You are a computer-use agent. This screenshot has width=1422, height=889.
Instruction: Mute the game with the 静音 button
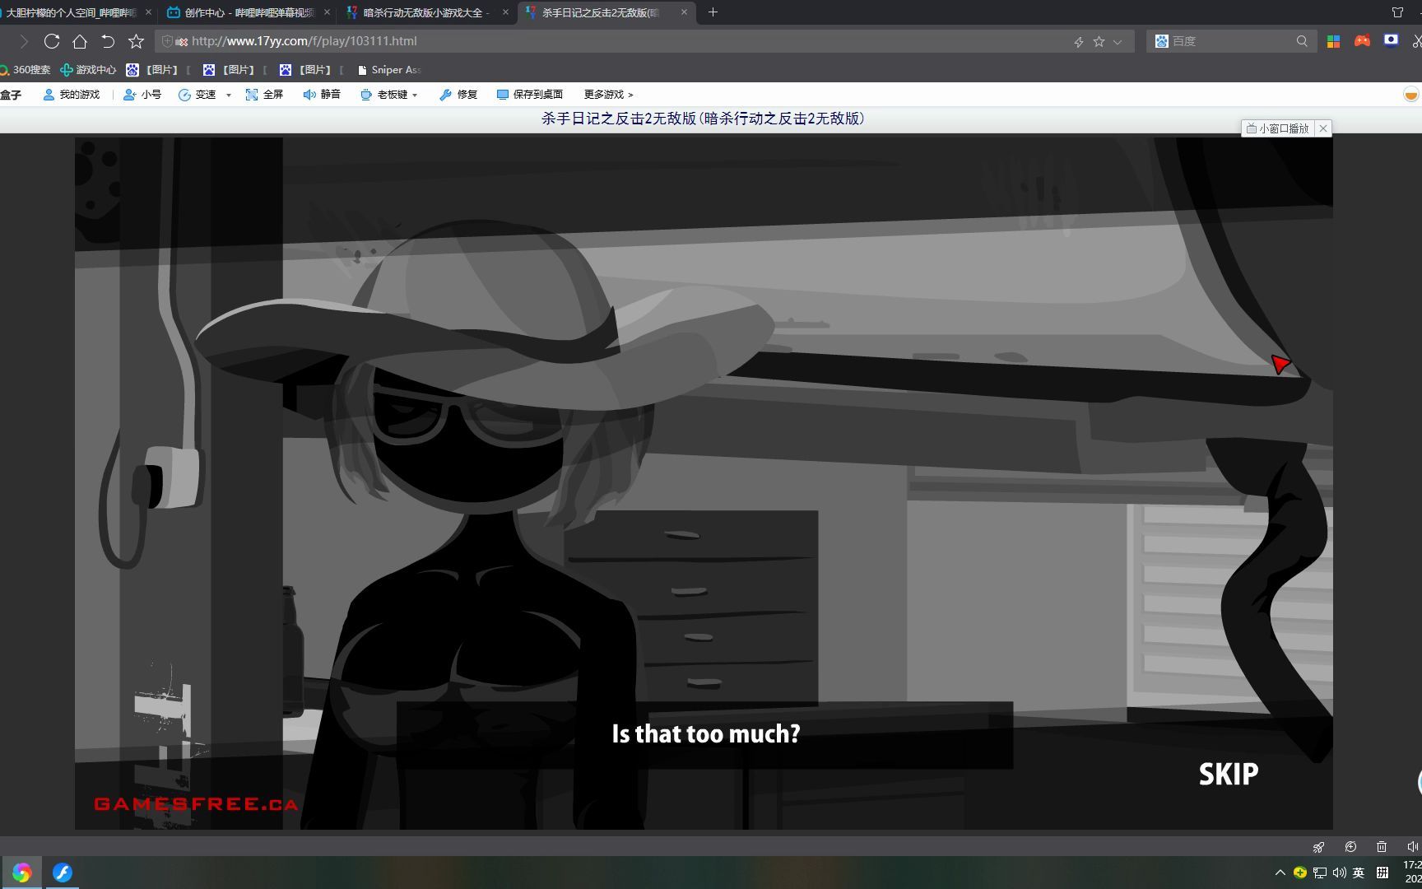coord(322,95)
